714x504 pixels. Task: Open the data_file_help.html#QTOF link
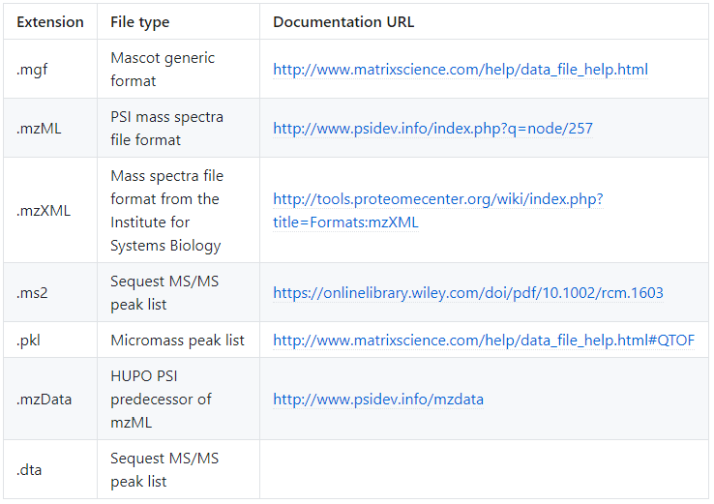[484, 341]
